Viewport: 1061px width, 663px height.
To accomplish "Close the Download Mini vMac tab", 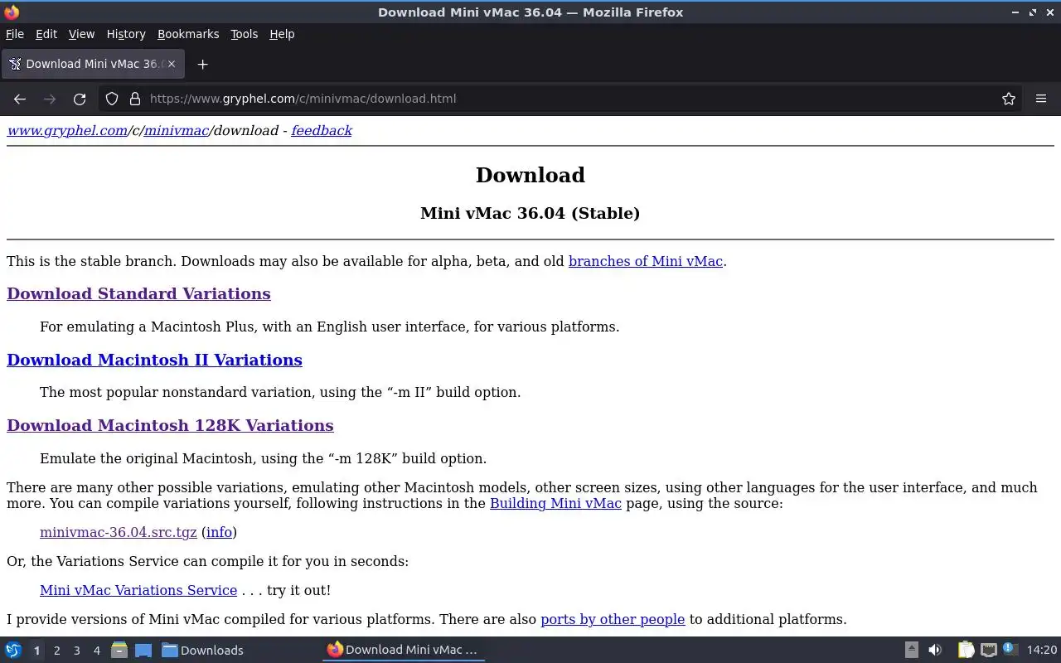I will tap(172, 64).
